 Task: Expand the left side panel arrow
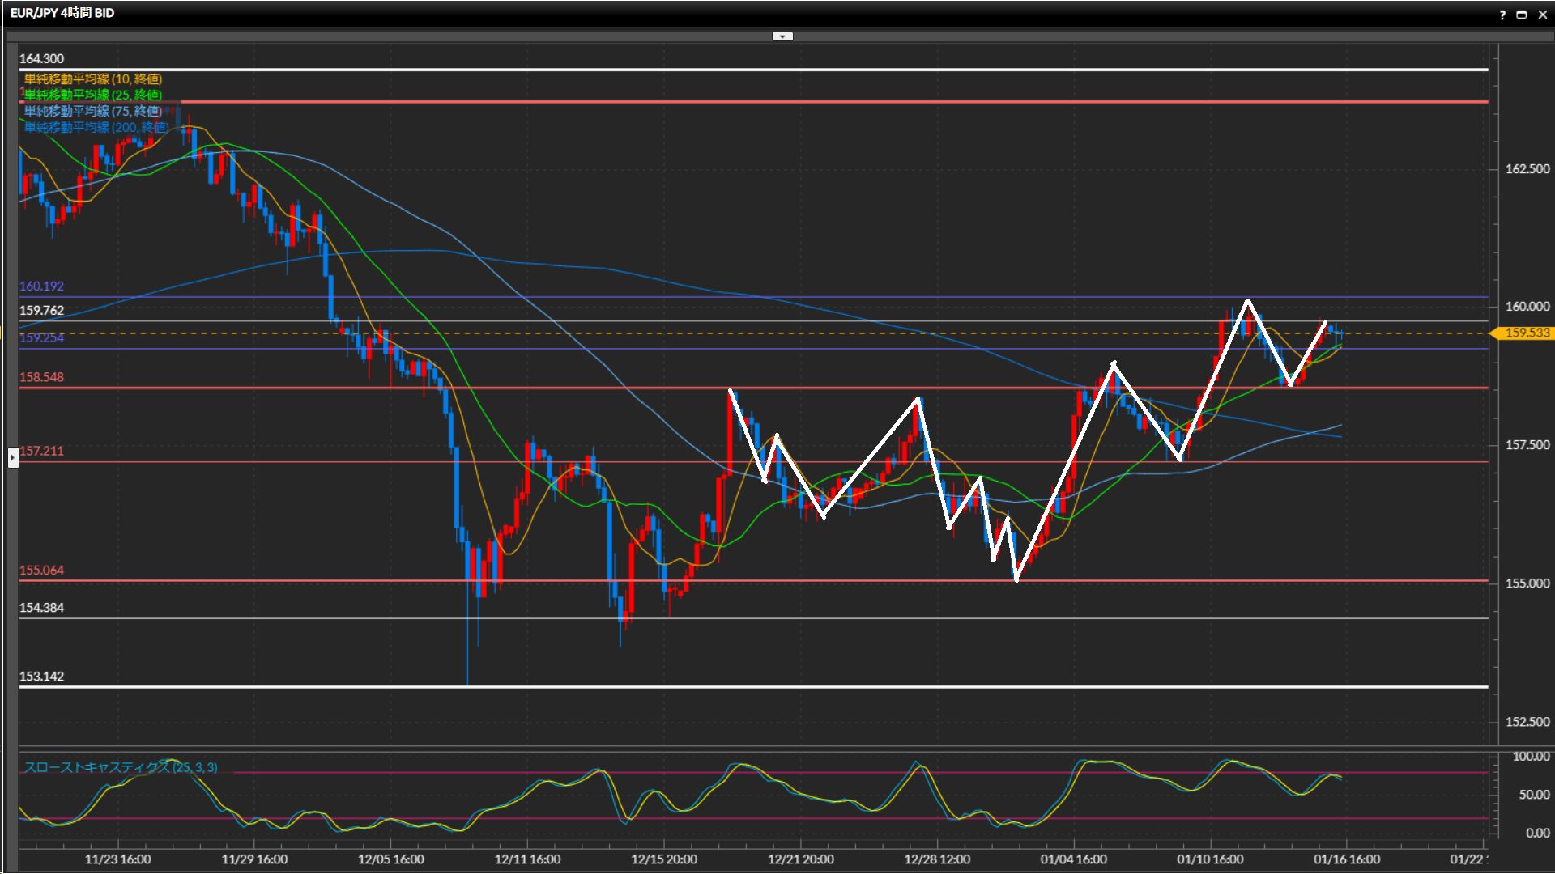(x=13, y=458)
